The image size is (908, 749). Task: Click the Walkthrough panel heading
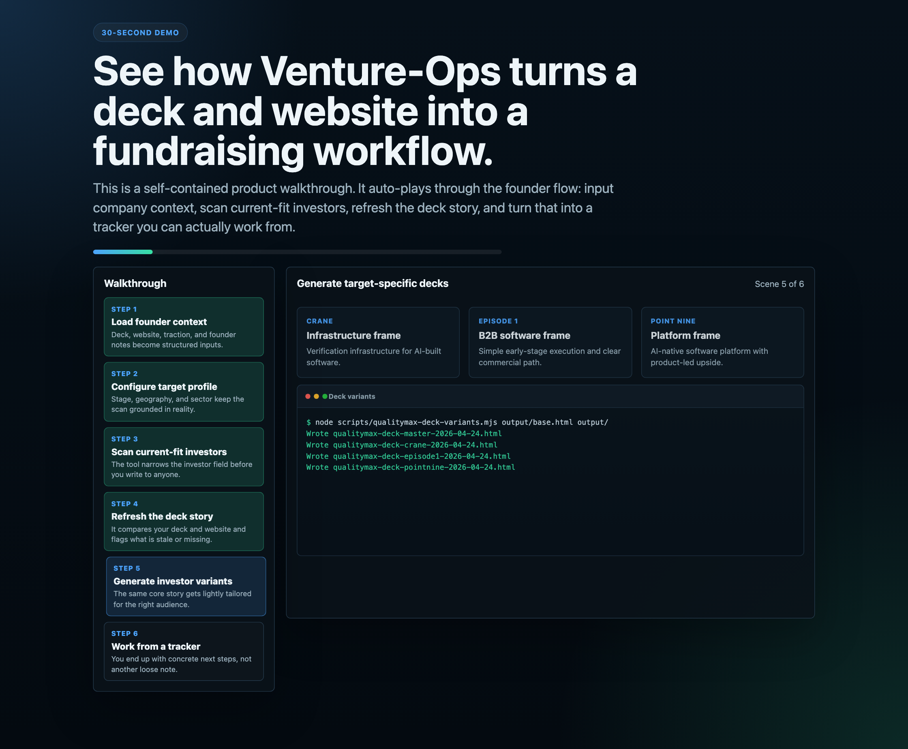[x=135, y=283]
